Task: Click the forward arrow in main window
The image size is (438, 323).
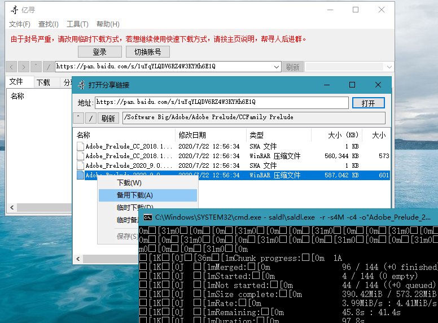Action: coord(24,67)
